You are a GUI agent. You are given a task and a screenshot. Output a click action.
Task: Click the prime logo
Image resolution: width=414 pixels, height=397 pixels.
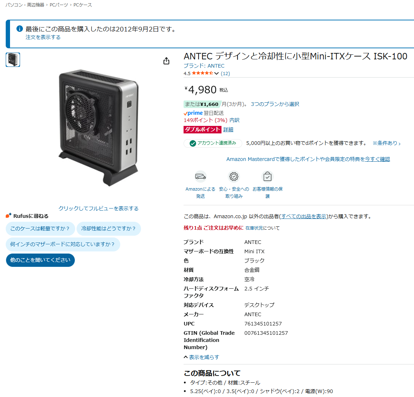click(193, 113)
